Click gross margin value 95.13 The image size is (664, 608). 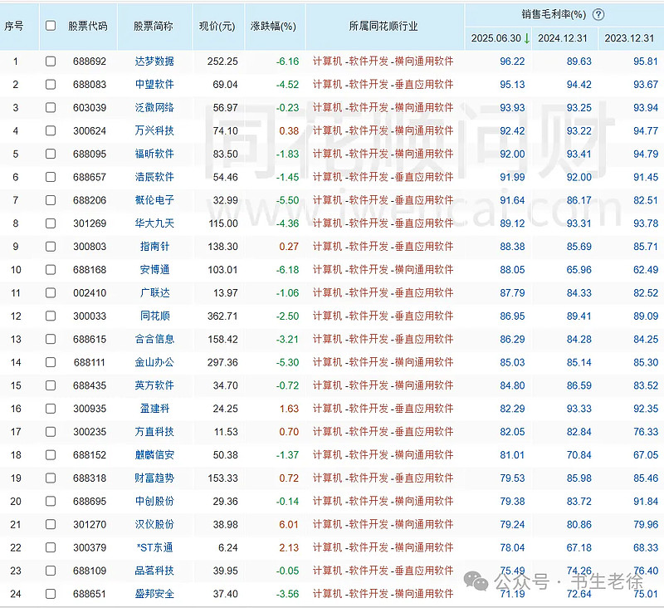[x=512, y=85]
